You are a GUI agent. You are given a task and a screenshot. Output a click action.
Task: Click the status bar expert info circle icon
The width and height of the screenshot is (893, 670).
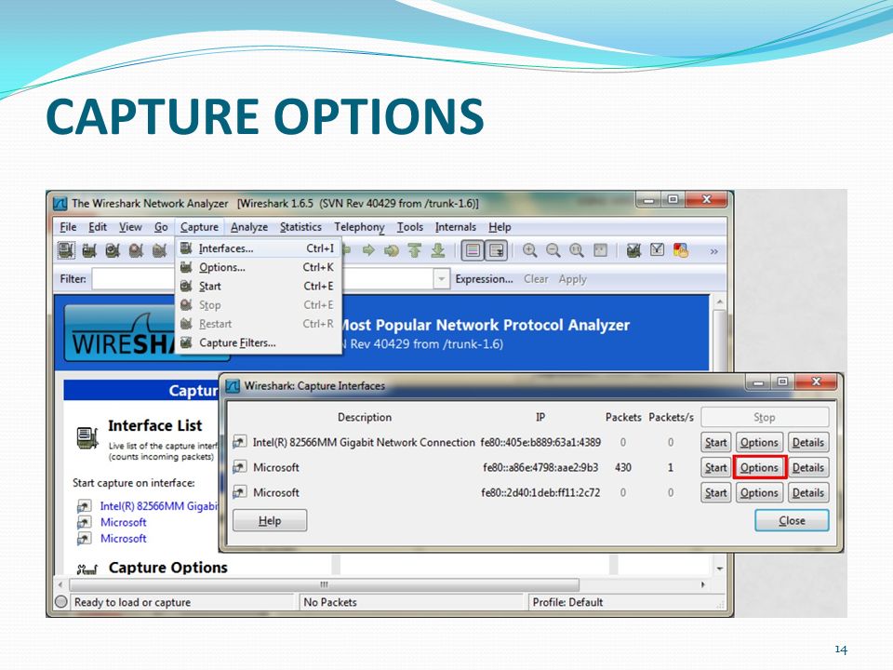[x=61, y=602]
